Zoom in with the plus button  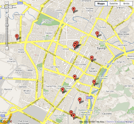point(7,15)
